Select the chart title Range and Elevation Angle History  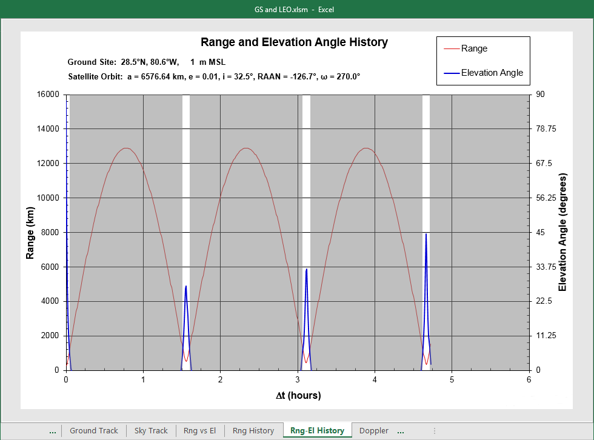point(294,42)
